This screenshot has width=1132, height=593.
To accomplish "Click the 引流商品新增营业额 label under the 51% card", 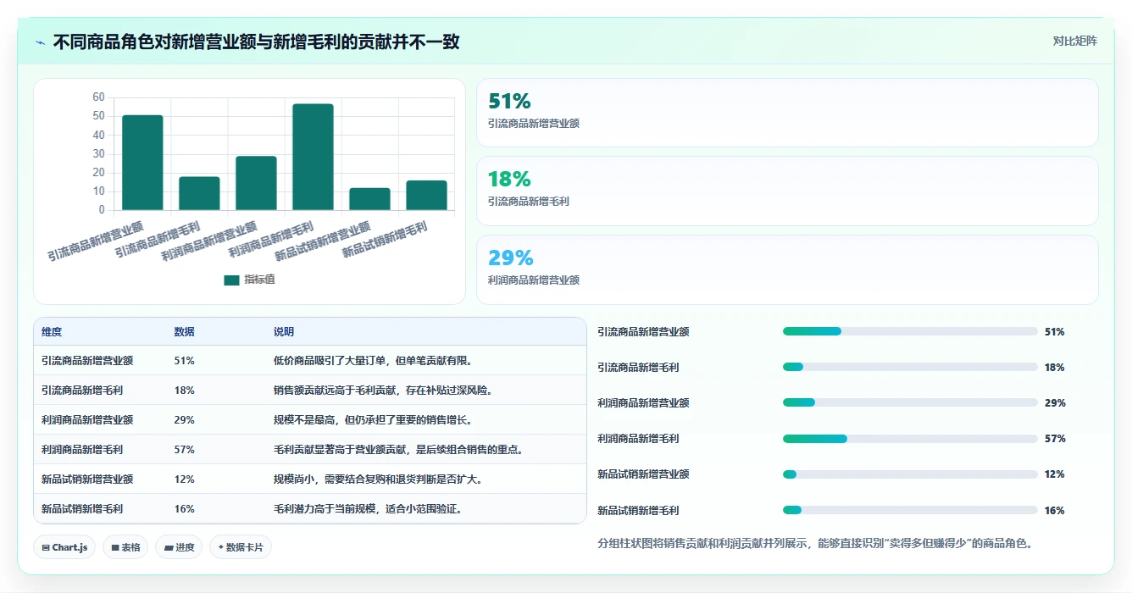I will click(x=534, y=124).
